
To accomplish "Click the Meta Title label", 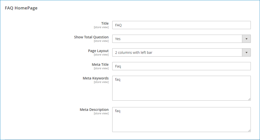I will 100,64.
